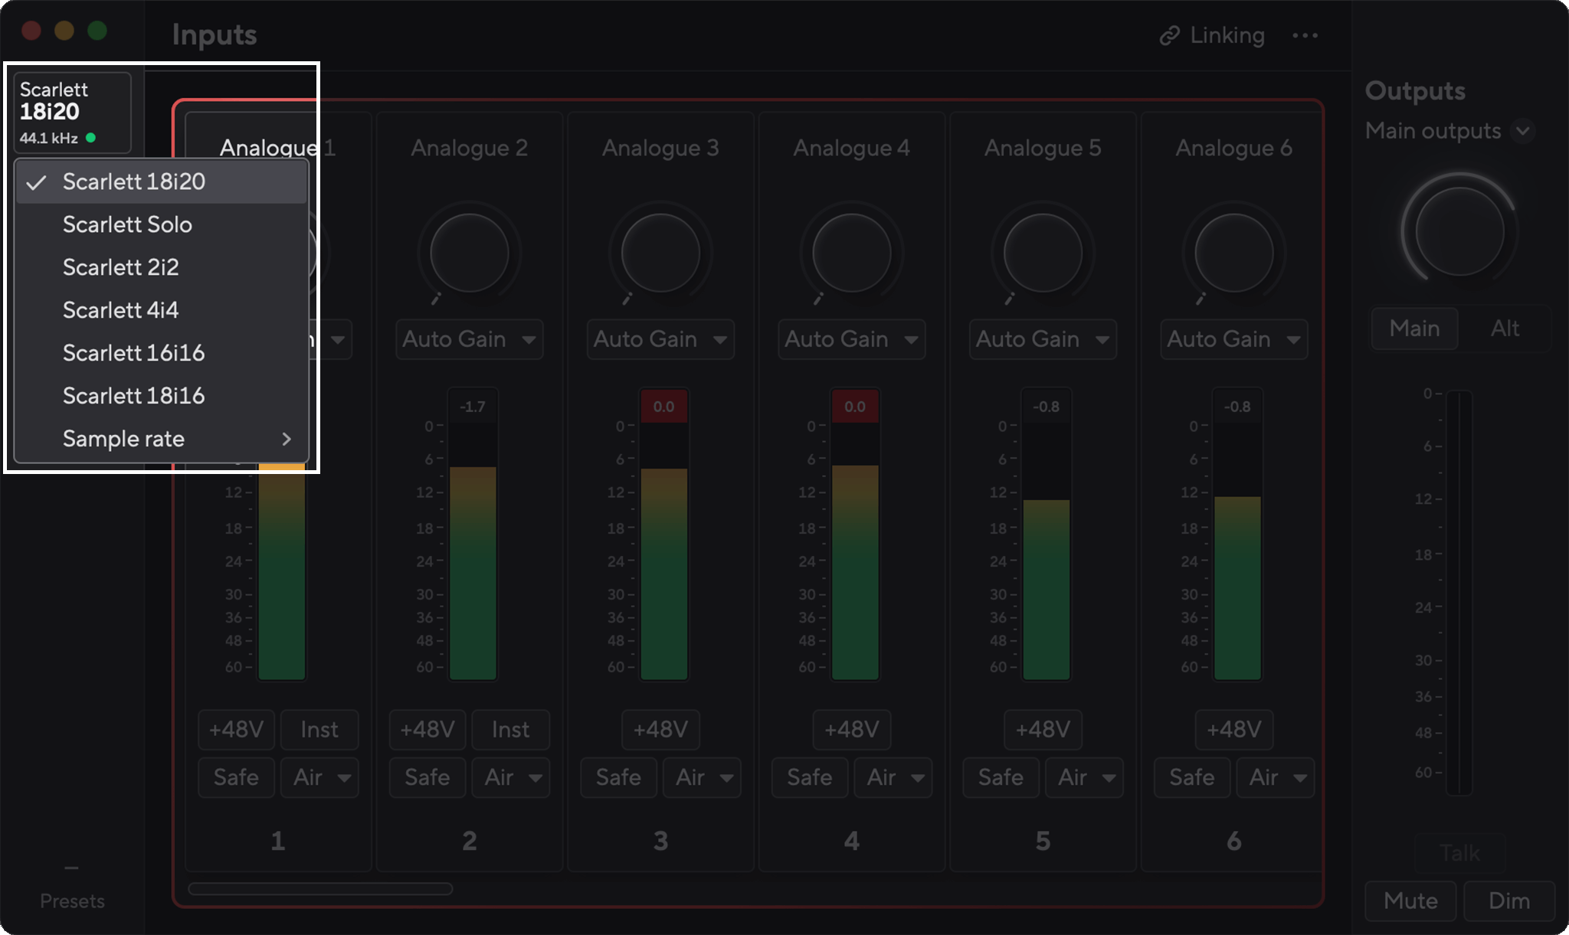
Task: Toggle Safe mode on channel 4
Action: coord(810,777)
